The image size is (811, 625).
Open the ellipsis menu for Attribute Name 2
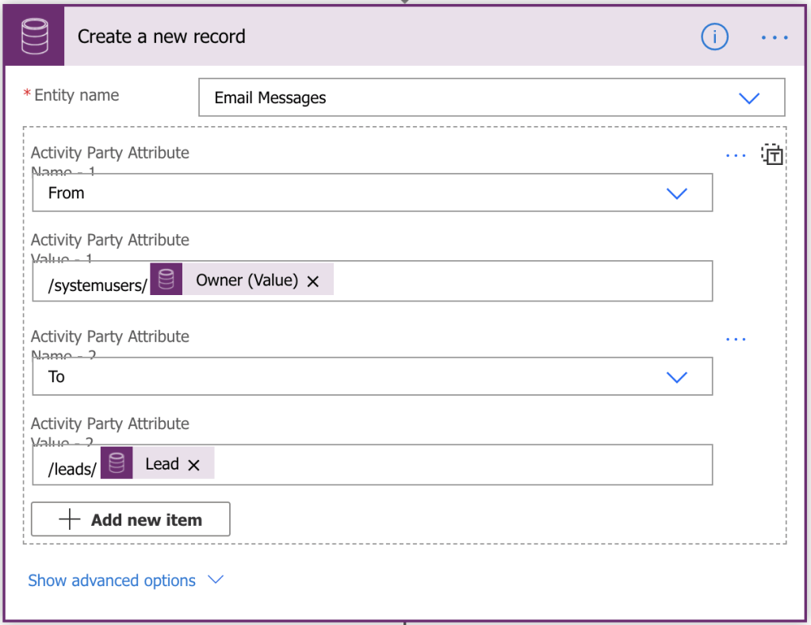pyautogui.click(x=736, y=339)
